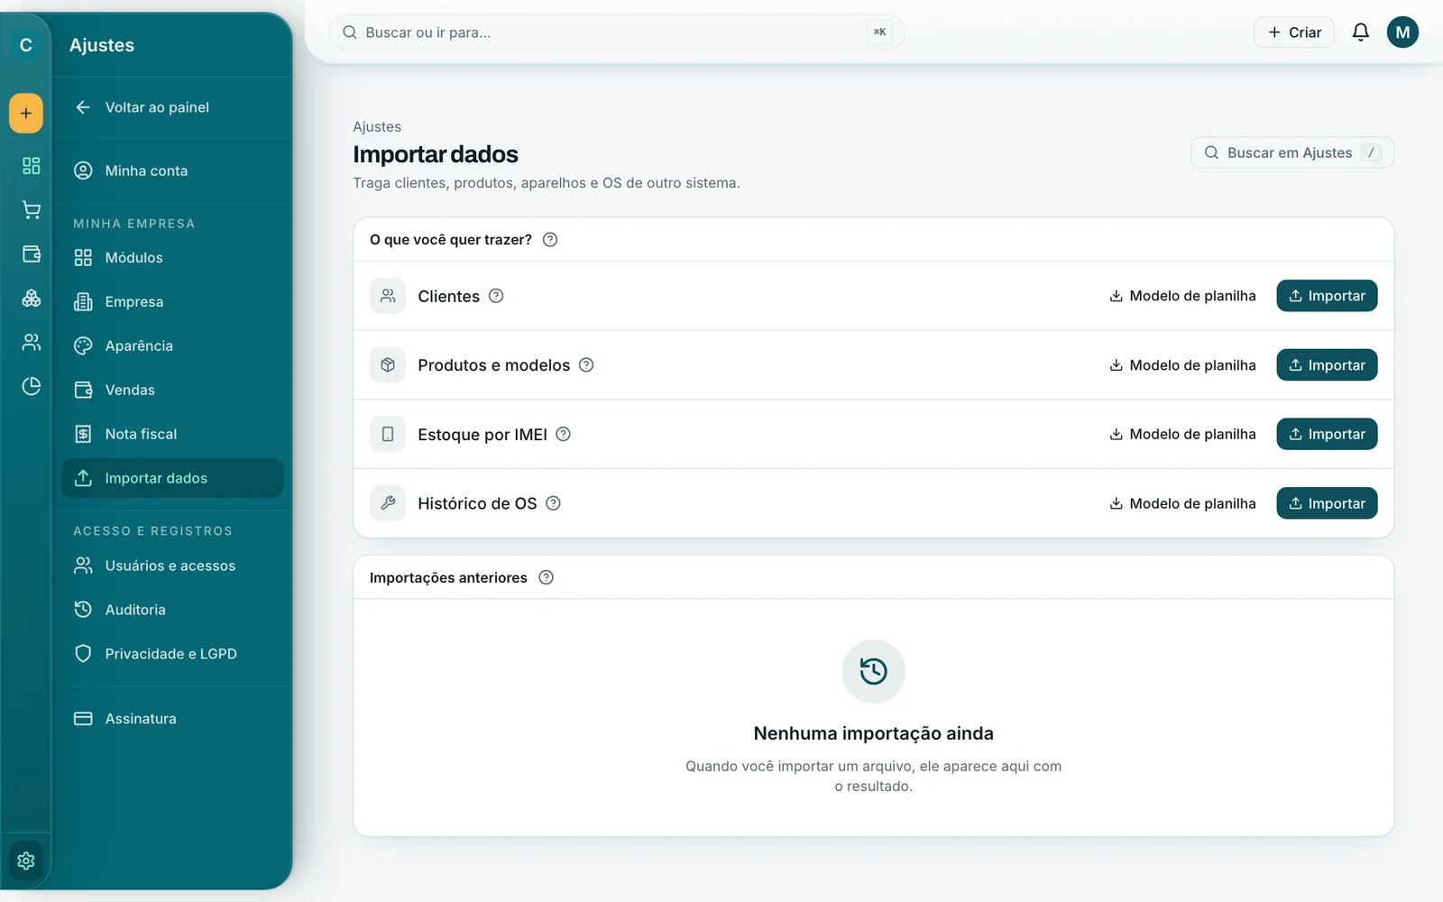Screen dimensions: 1443x902
Task: Show help tooltip next to Estoque por IMEI
Action: click(564, 434)
